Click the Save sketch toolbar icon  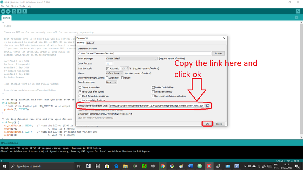click(25, 11)
